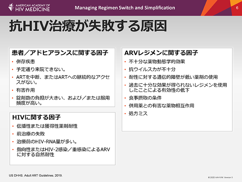Click the bullet item 併存疾患
Image resolution: width=242 pixels, height=182 pixels.
point(26,62)
